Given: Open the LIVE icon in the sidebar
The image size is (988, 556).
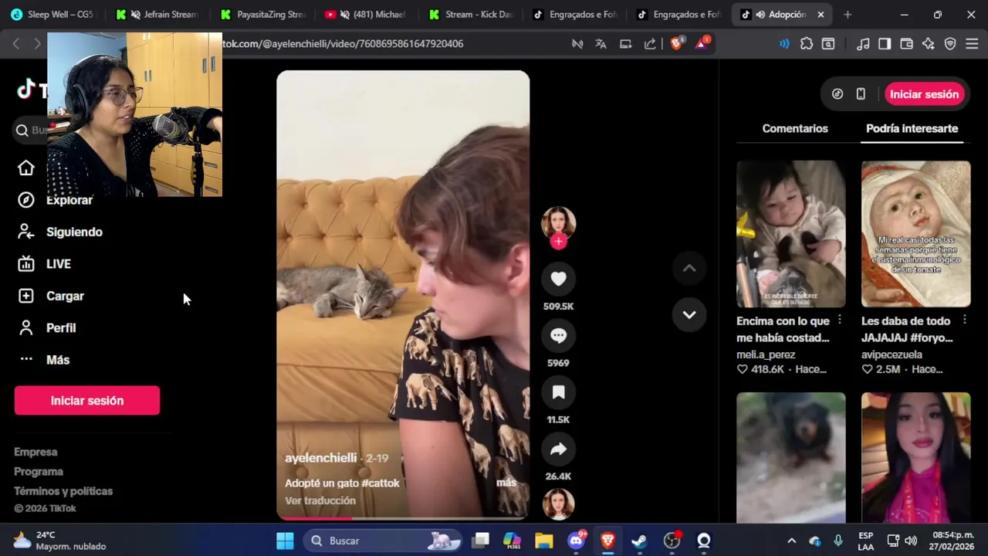Looking at the screenshot, I should (x=26, y=264).
